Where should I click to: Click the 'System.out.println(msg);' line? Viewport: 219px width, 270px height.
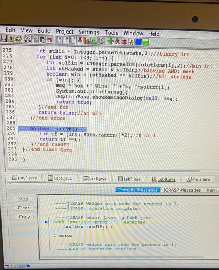click(92, 92)
